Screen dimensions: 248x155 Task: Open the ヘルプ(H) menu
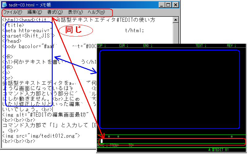click(x=96, y=12)
